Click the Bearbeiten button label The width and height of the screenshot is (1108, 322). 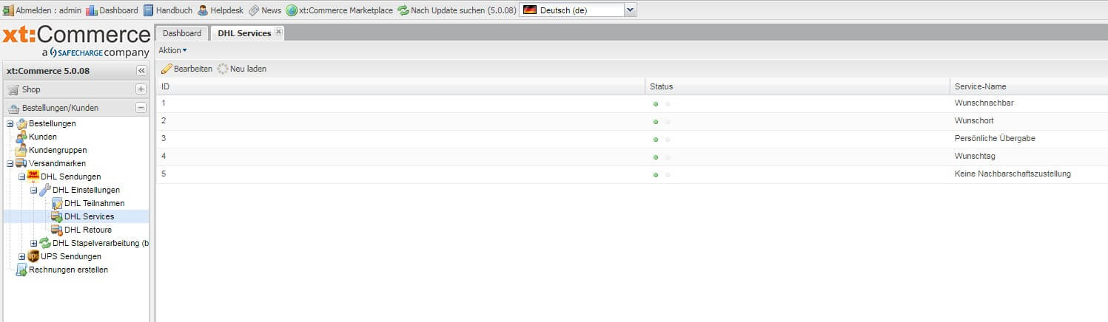click(x=193, y=69)
